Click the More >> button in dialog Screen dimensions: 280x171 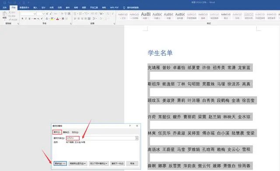60,163
